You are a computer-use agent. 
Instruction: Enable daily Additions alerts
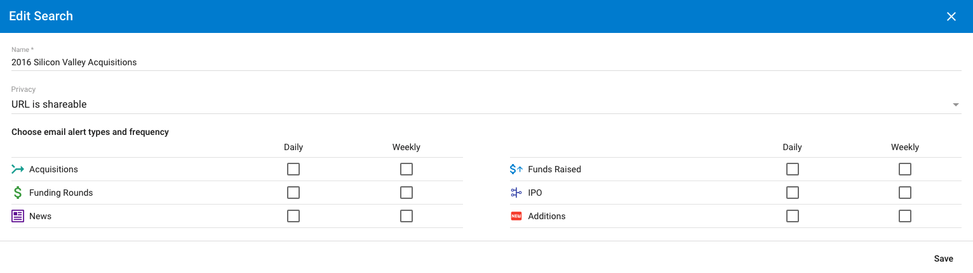point(793,216)
